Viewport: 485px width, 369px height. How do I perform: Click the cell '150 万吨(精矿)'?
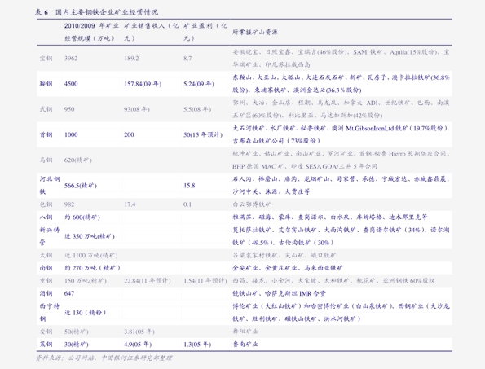[x=86, y=280]
